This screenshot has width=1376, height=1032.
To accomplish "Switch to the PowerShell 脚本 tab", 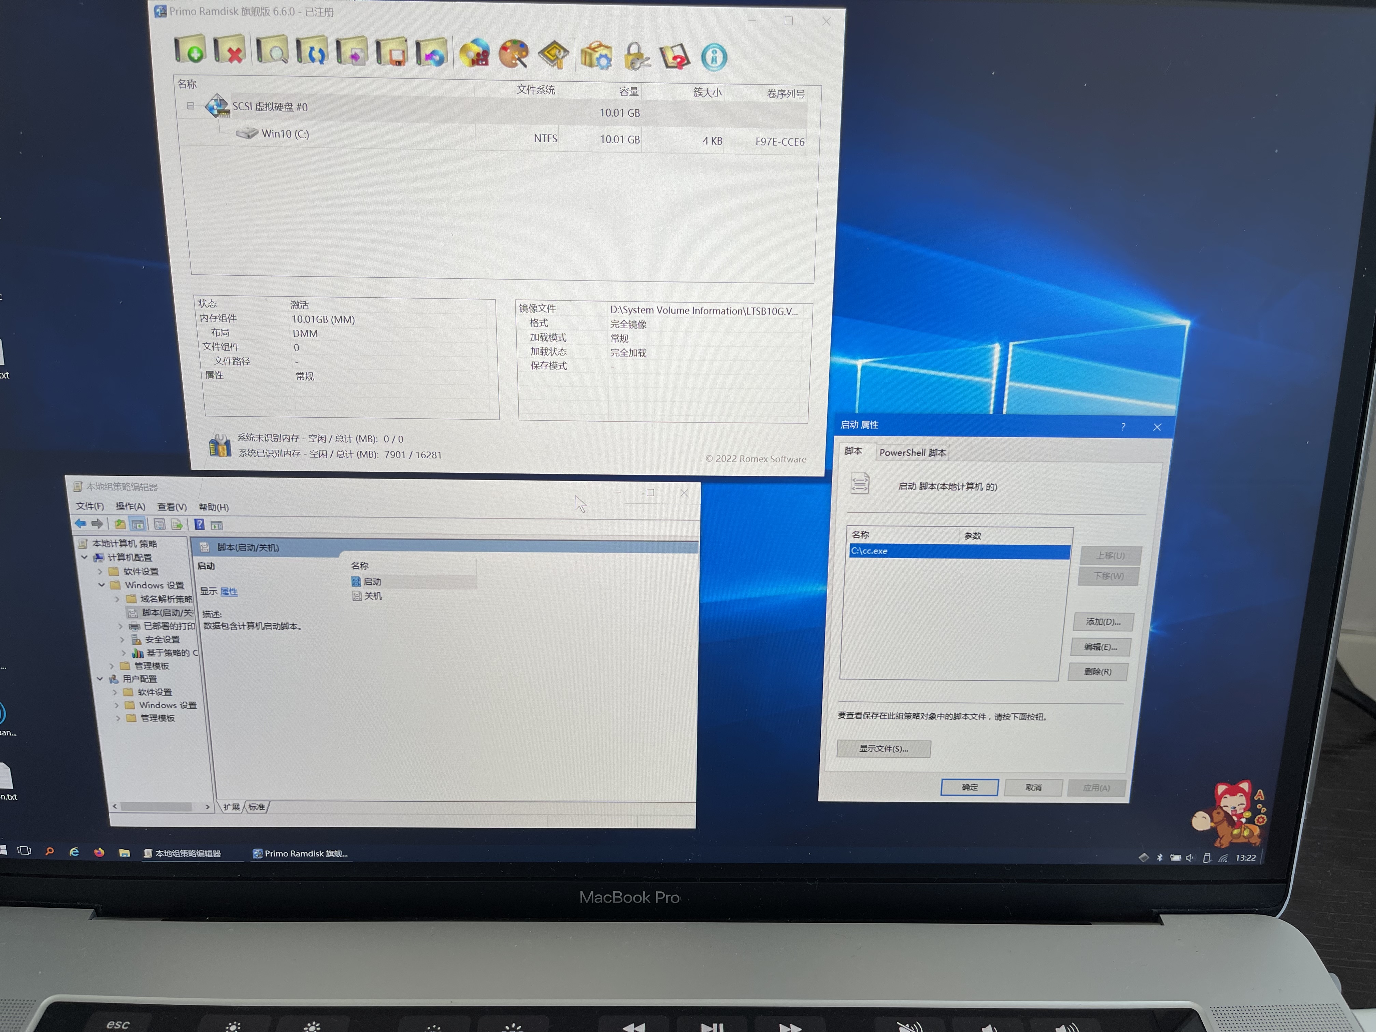I will click(912, 452).
